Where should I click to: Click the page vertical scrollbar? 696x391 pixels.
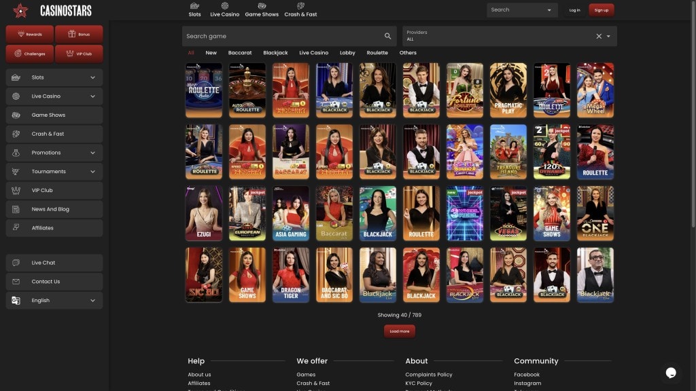point(693,115)
